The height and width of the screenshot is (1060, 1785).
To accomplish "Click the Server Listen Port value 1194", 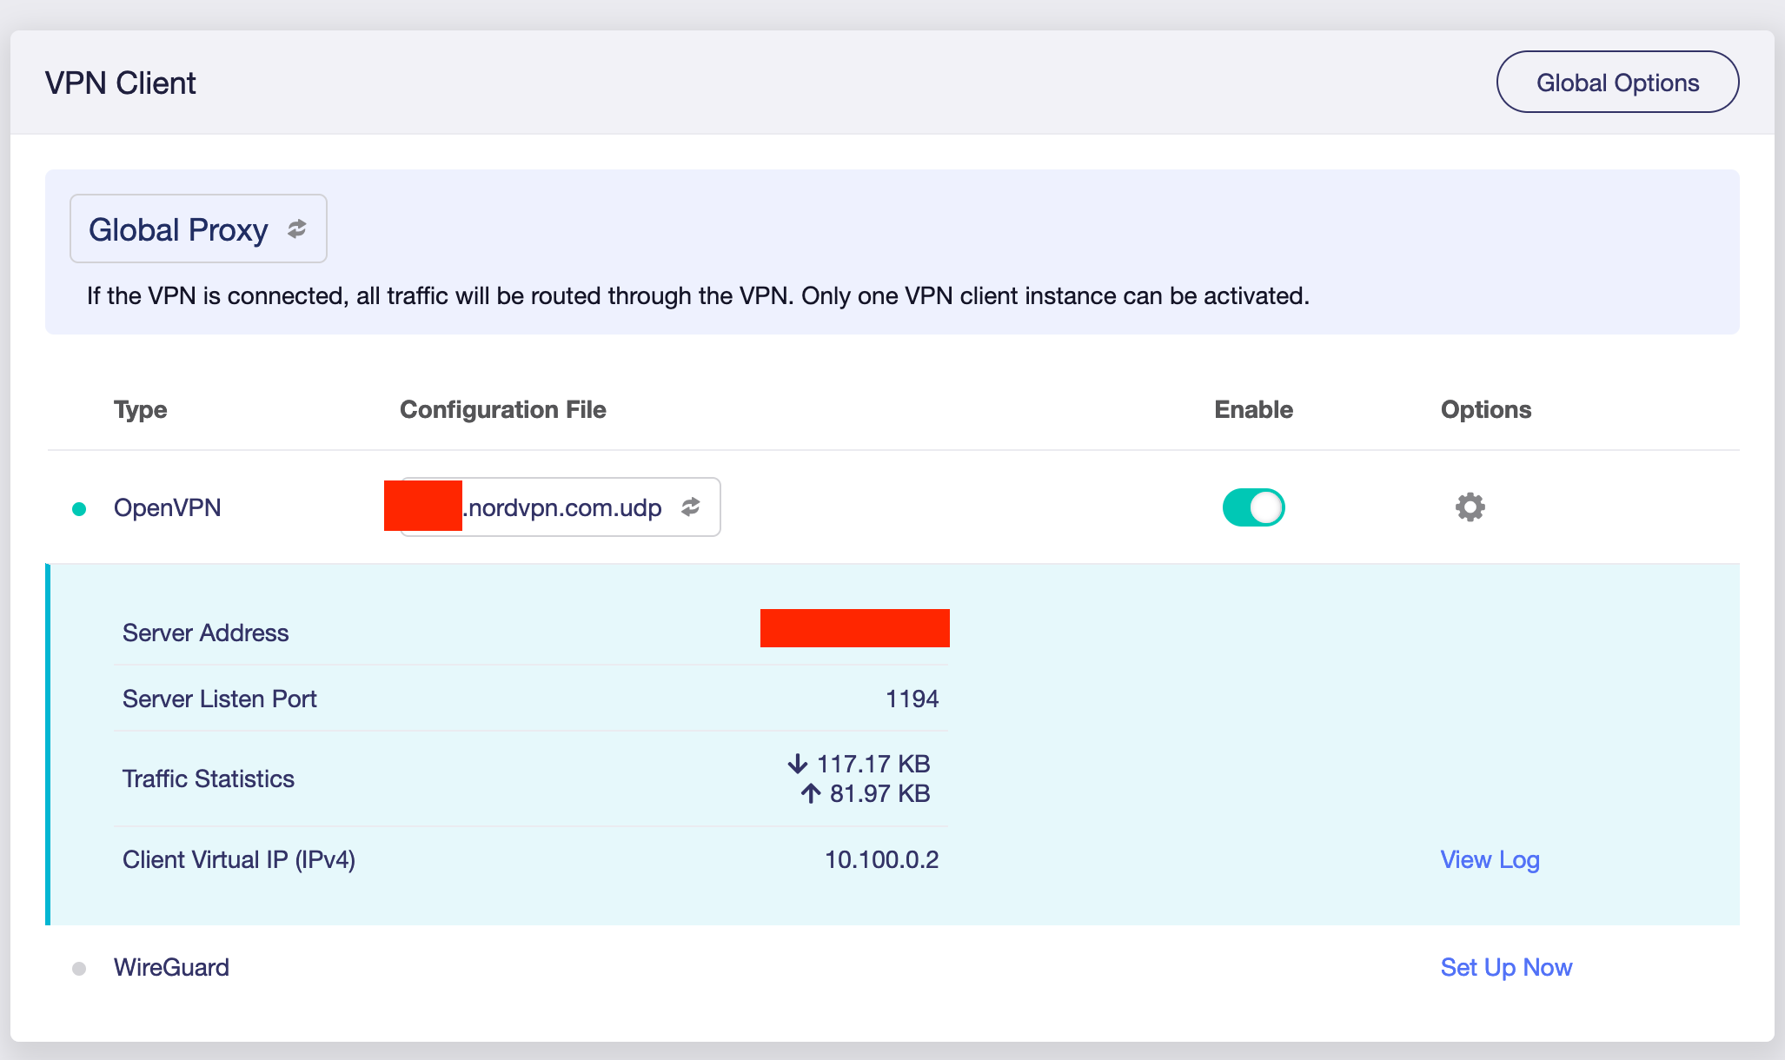I will (912, 699).
